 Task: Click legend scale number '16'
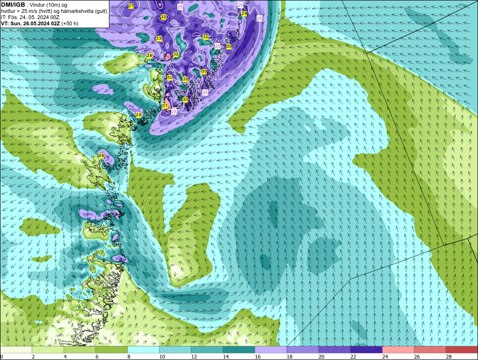pyautogui.click(x=258, y=357)
